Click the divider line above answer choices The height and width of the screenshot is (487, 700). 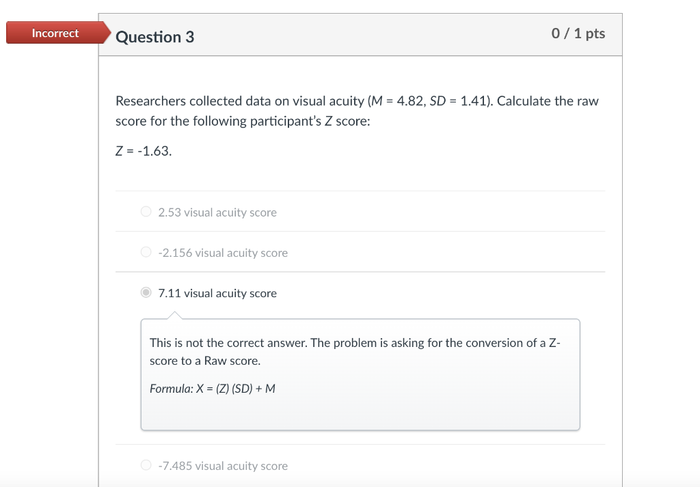point(360,191)
